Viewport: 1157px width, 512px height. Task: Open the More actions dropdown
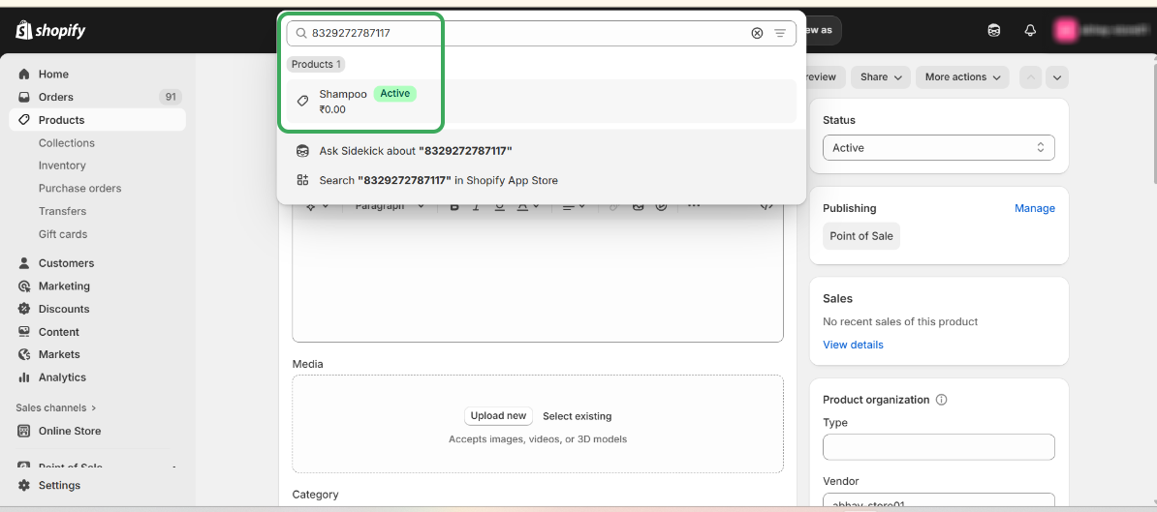click(963, 77)
